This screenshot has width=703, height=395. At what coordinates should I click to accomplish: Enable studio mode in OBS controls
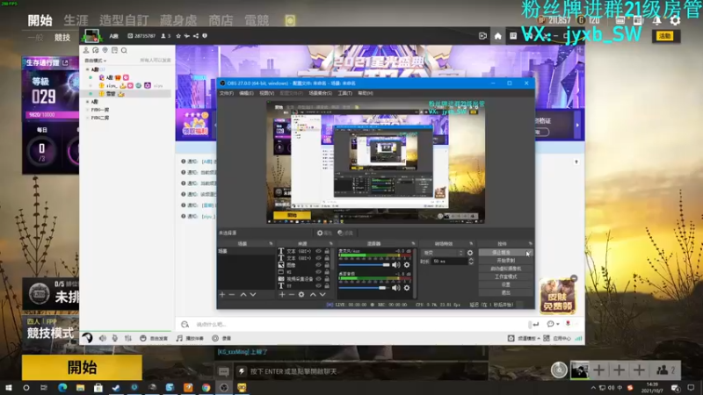505,276
